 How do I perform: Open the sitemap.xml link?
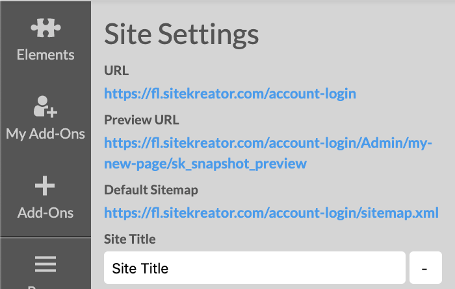tap(271, 213)
